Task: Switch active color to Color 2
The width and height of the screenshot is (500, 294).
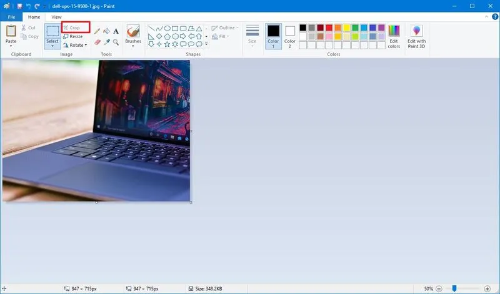Action: 290,36
